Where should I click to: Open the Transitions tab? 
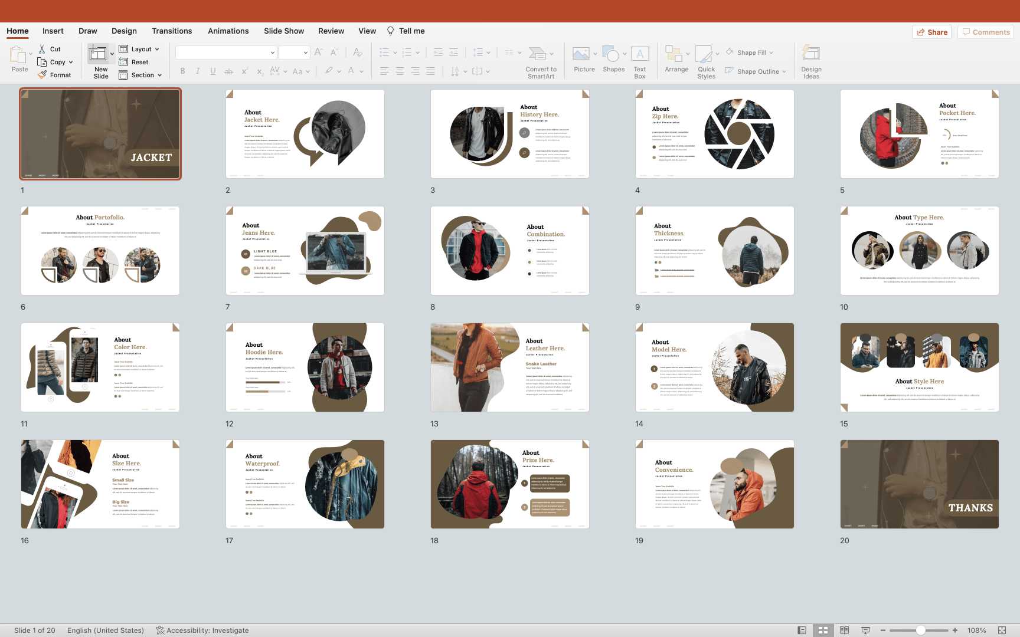(172, 31)
